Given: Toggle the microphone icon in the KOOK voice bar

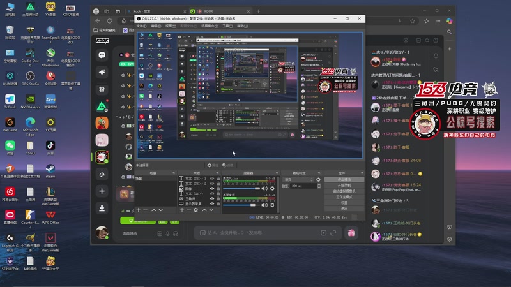Looking at the screenshot, I should [167, 233].
